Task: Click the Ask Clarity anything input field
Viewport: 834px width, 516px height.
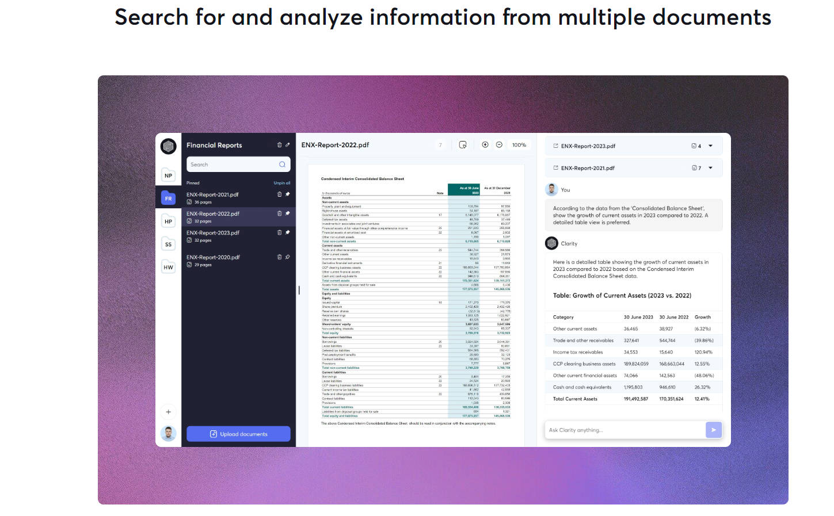Action: click(x=624, y=430)
